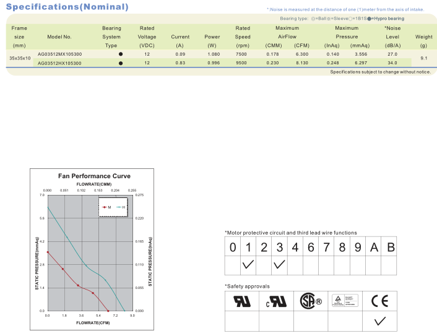Screen dimensions: 437x336
Task: Click the UL recognized component logo
Action: 242,301
